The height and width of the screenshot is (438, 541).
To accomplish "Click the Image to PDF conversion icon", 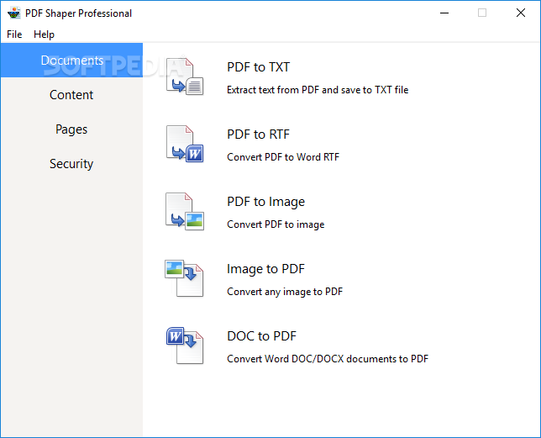I will pyautogui.click(x=184, y=278).
